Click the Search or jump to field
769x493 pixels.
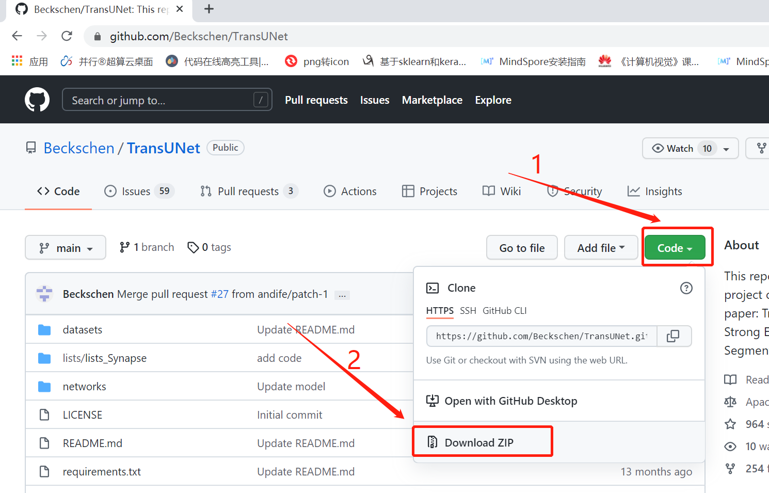[x=167, y=100]
